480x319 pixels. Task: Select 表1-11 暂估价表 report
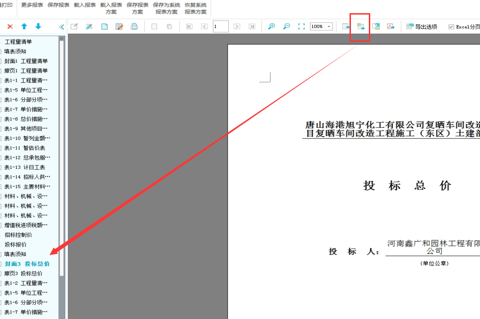pos(24,148)
